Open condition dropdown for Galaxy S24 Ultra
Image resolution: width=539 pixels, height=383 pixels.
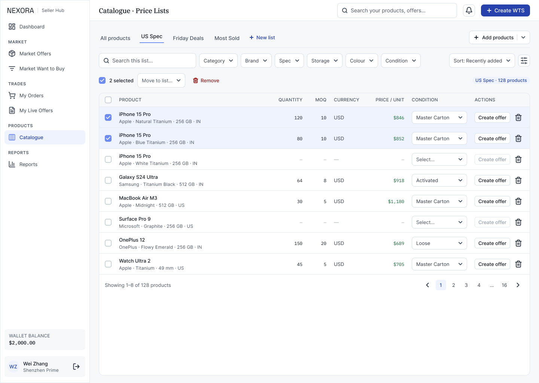439,180
